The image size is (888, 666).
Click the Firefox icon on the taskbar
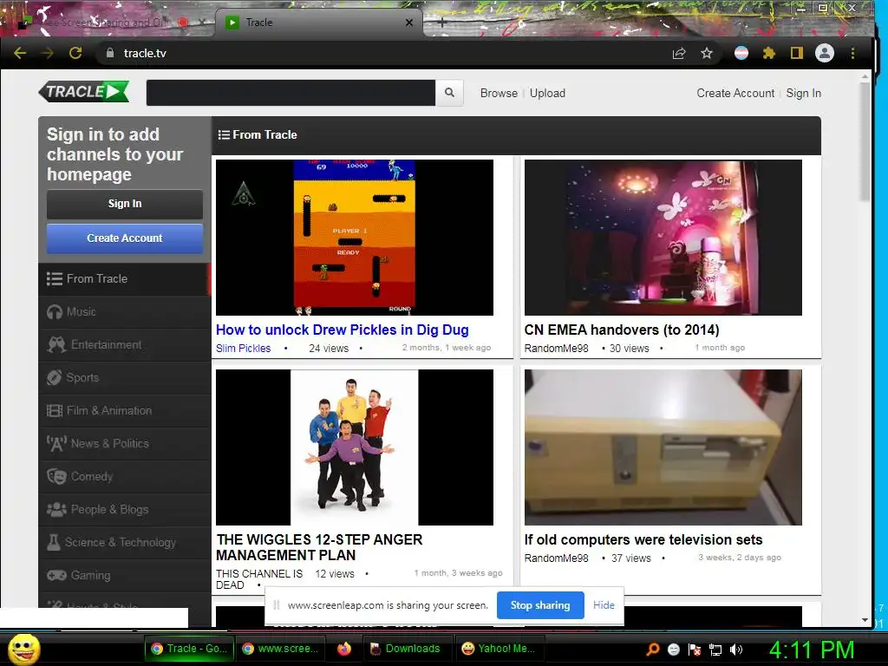(x=343, y=649)
